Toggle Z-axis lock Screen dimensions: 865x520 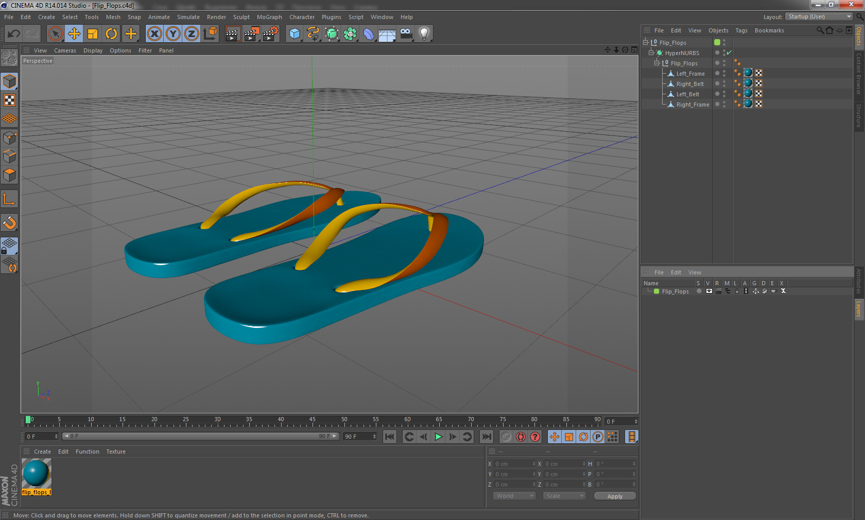coord(192,34)
